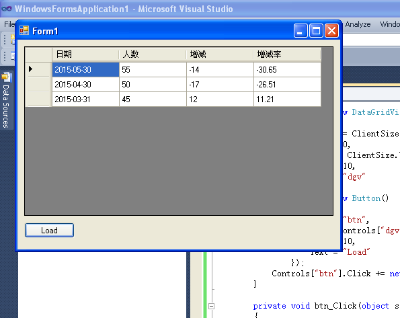Select row header of 2015-04-30 row

38,84
